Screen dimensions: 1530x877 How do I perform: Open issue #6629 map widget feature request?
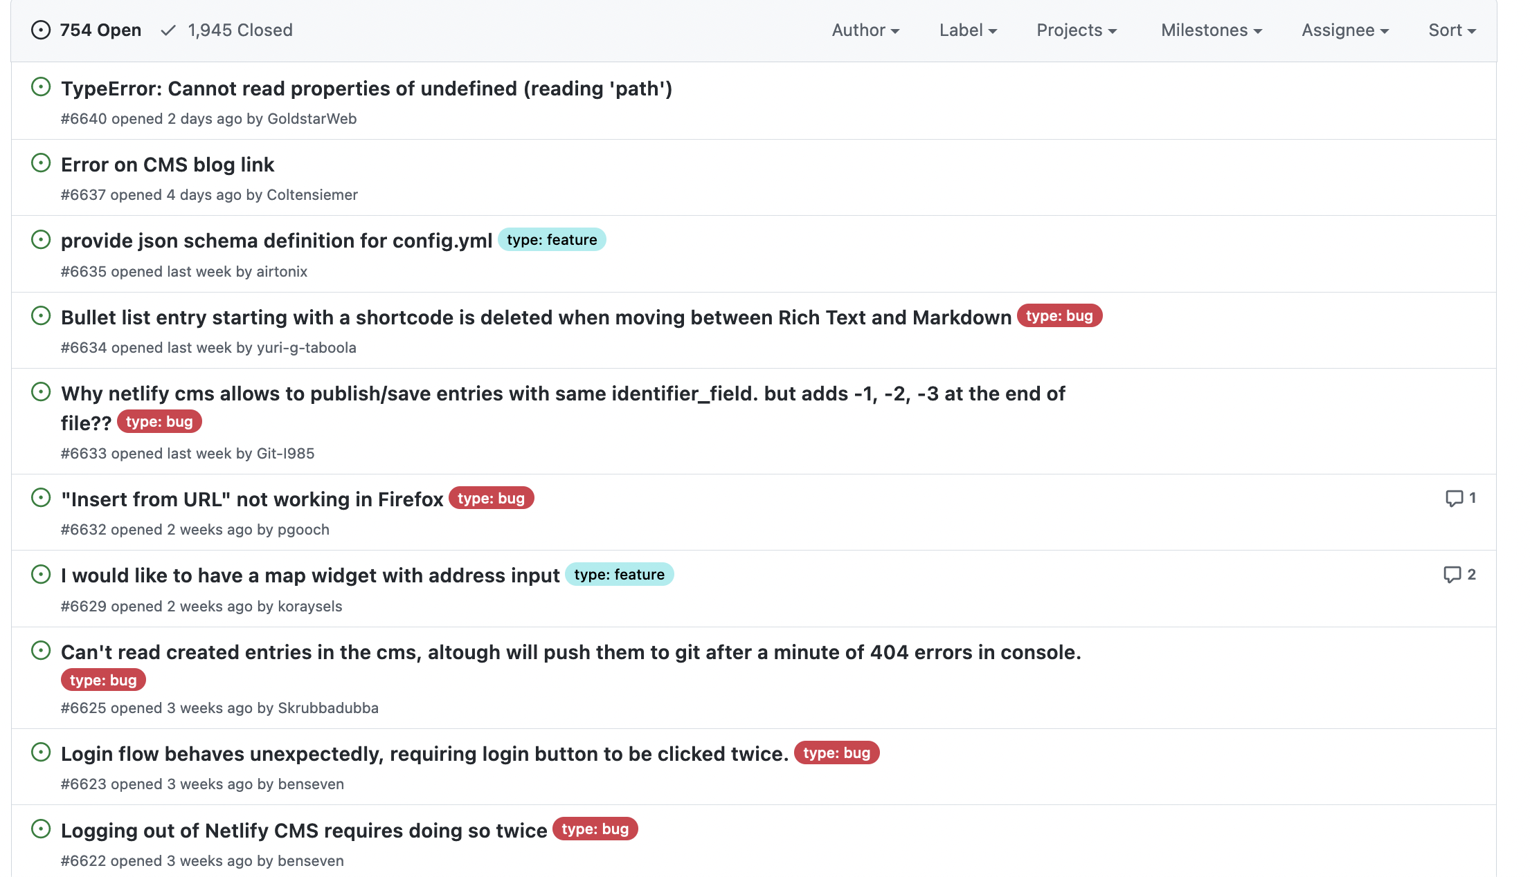coord(309,575)
